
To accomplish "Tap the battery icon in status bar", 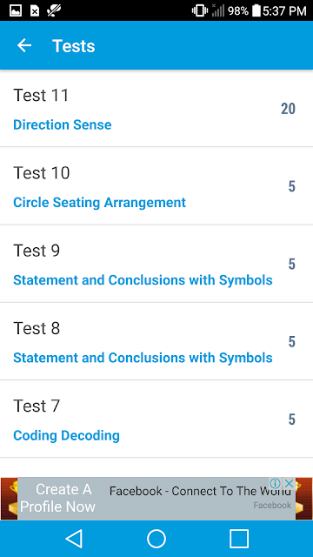I will click(x=256, y=10).
